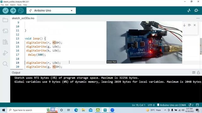Toggle find in selection icon

pos(189,25)
